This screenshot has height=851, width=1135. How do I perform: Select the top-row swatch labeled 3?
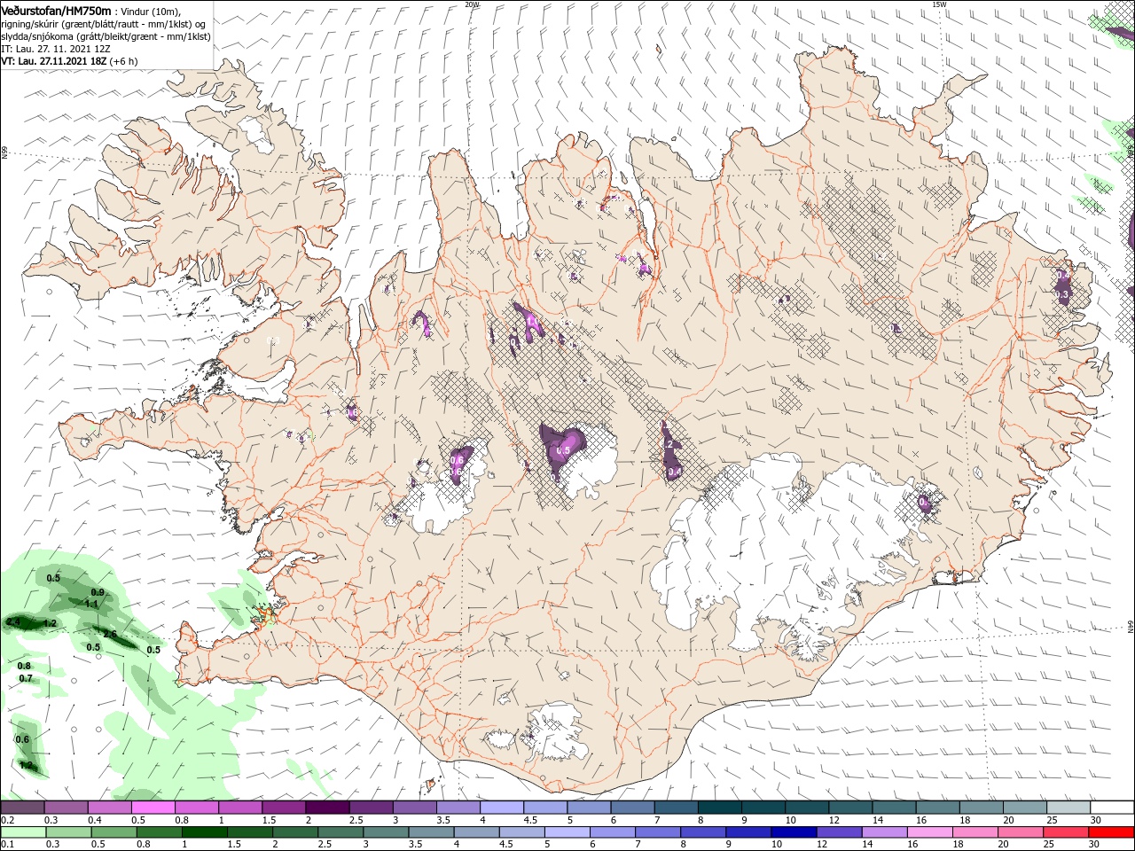tap(413, 808)
